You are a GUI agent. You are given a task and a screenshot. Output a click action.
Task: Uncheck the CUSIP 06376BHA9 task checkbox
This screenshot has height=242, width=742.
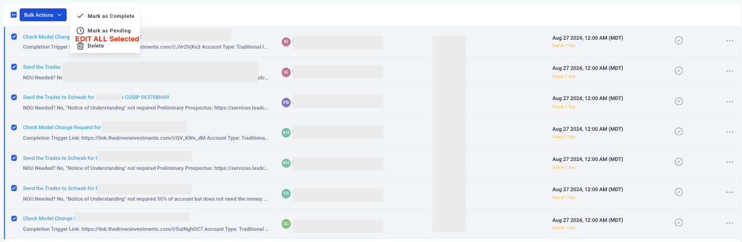(14, 97)
